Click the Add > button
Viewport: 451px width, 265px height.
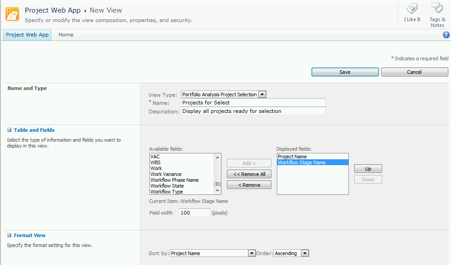point(249,163)
